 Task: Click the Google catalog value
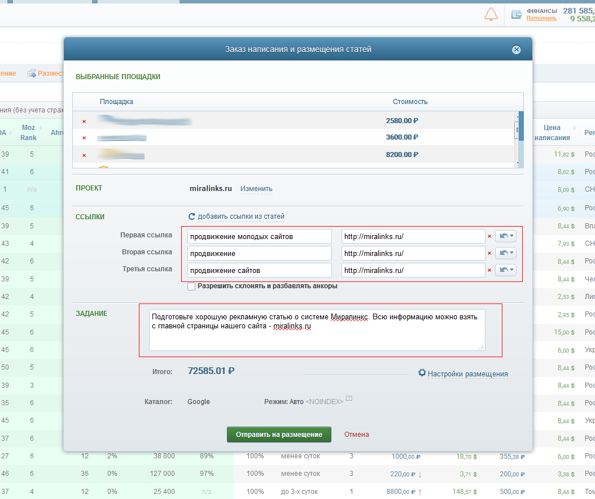[199, 402]
